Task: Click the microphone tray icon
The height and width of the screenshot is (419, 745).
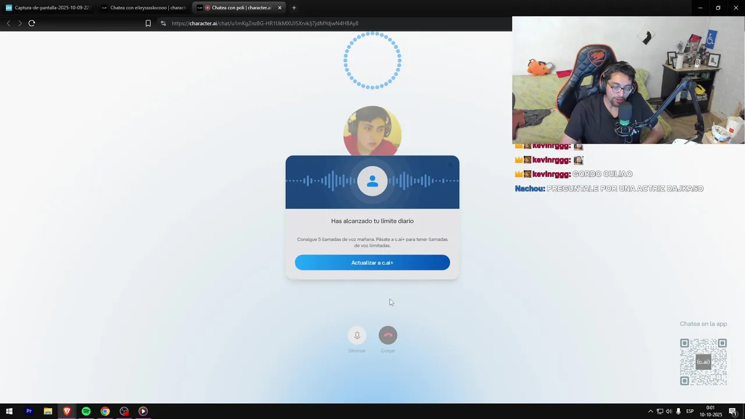Action: [x=678, y=411]
